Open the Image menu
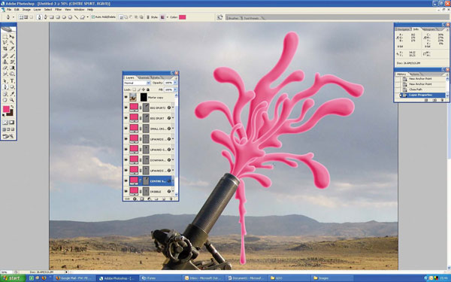 26,10
